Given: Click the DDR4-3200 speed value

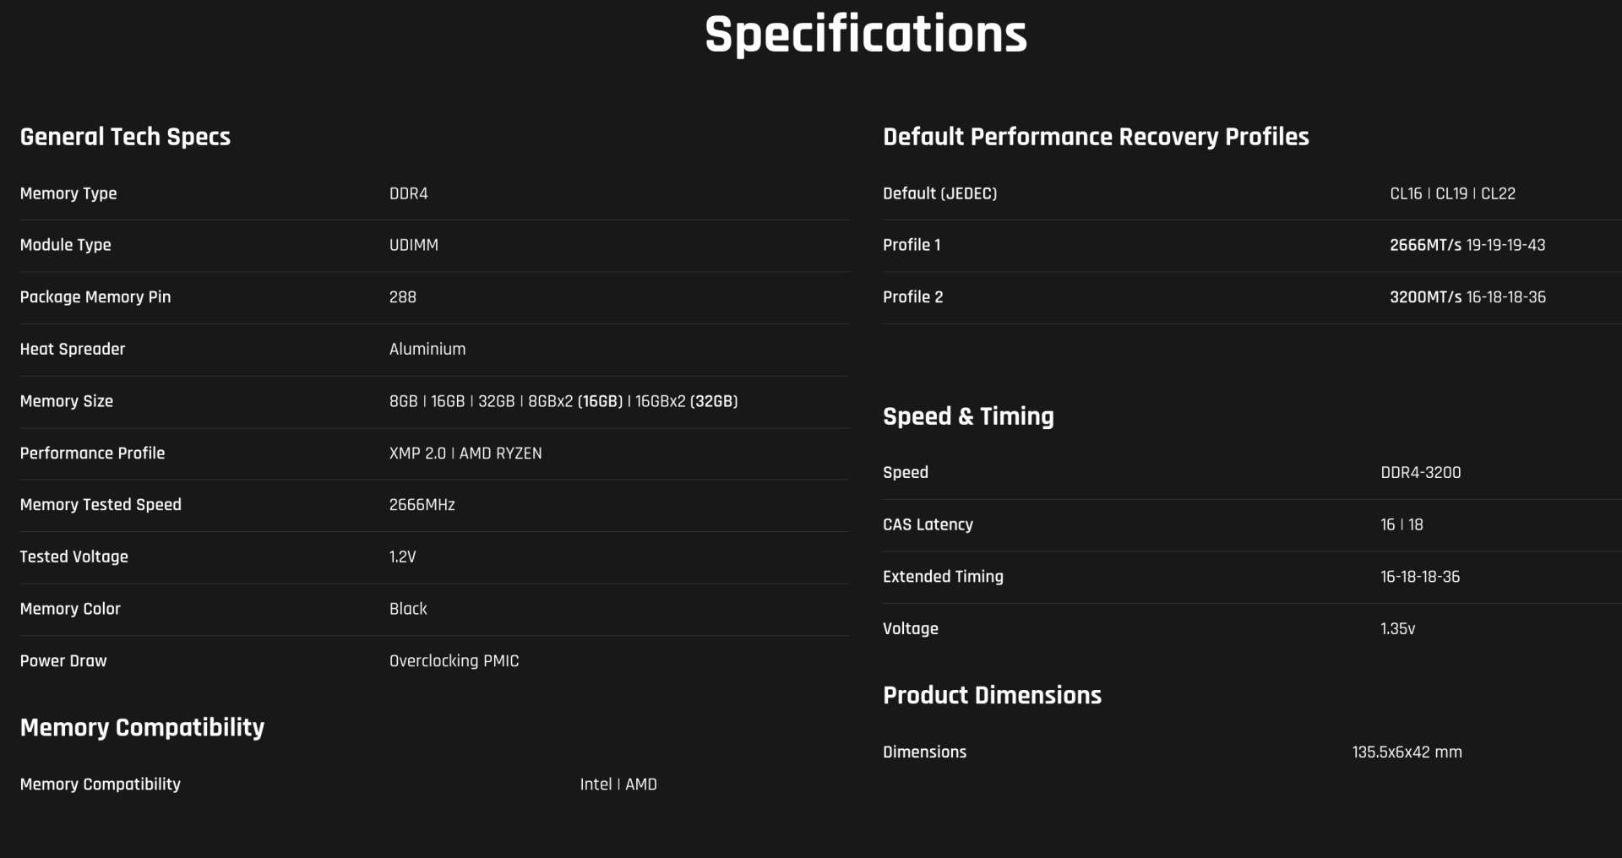Looking at the screenshot, I should 1421,473.
